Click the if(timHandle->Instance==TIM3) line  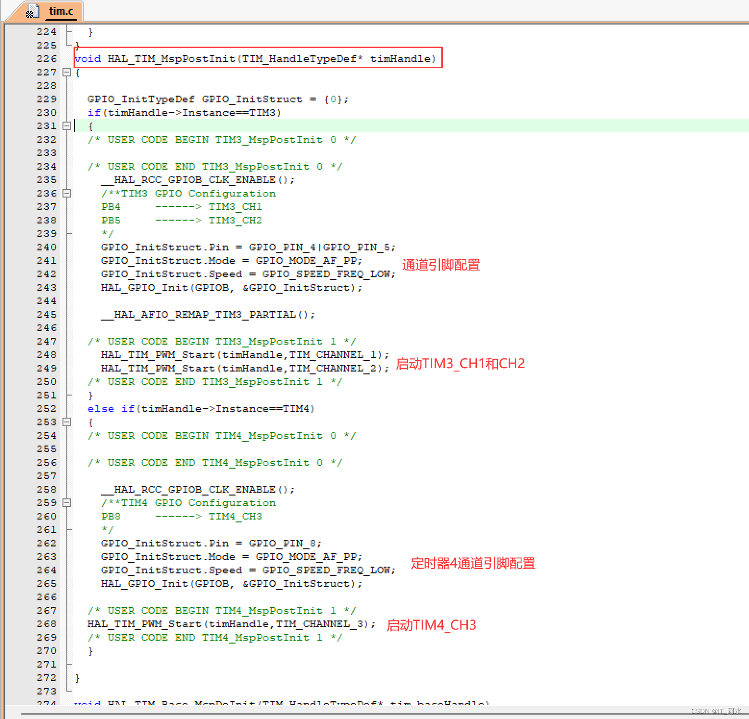click(184, 112)
